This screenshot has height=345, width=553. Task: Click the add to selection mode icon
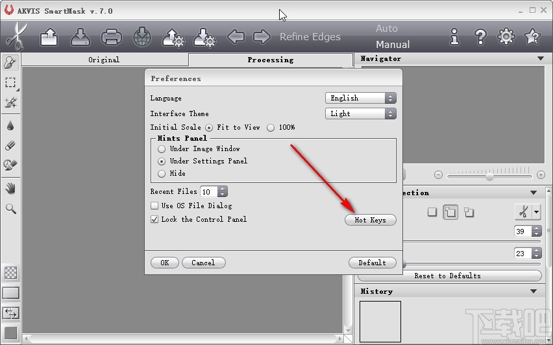click(450, 212)
